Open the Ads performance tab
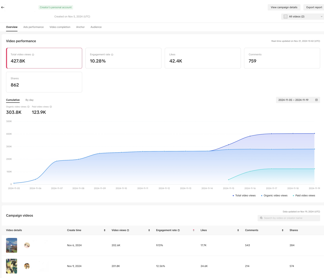The image size is (324, 278). (34, 27)
